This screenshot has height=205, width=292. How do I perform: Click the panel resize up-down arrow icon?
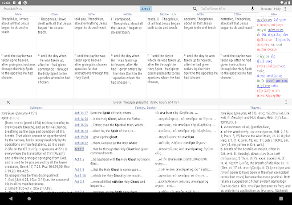[286, 102]
